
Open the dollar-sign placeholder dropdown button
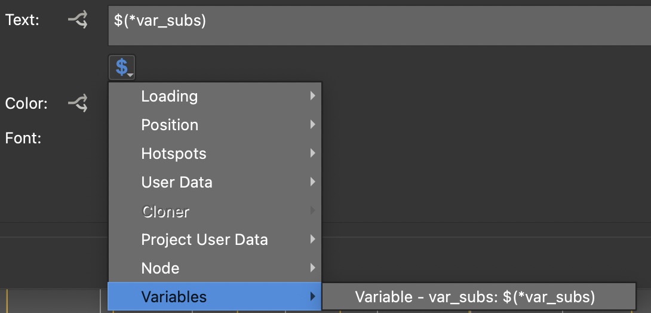[122, 67]
